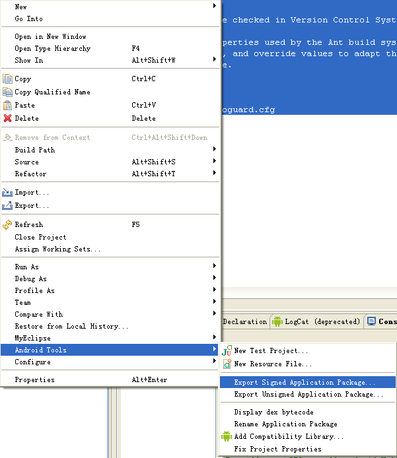Choose Export Unsigned Application Package
The image size is (397, 458).
[308, 395]
